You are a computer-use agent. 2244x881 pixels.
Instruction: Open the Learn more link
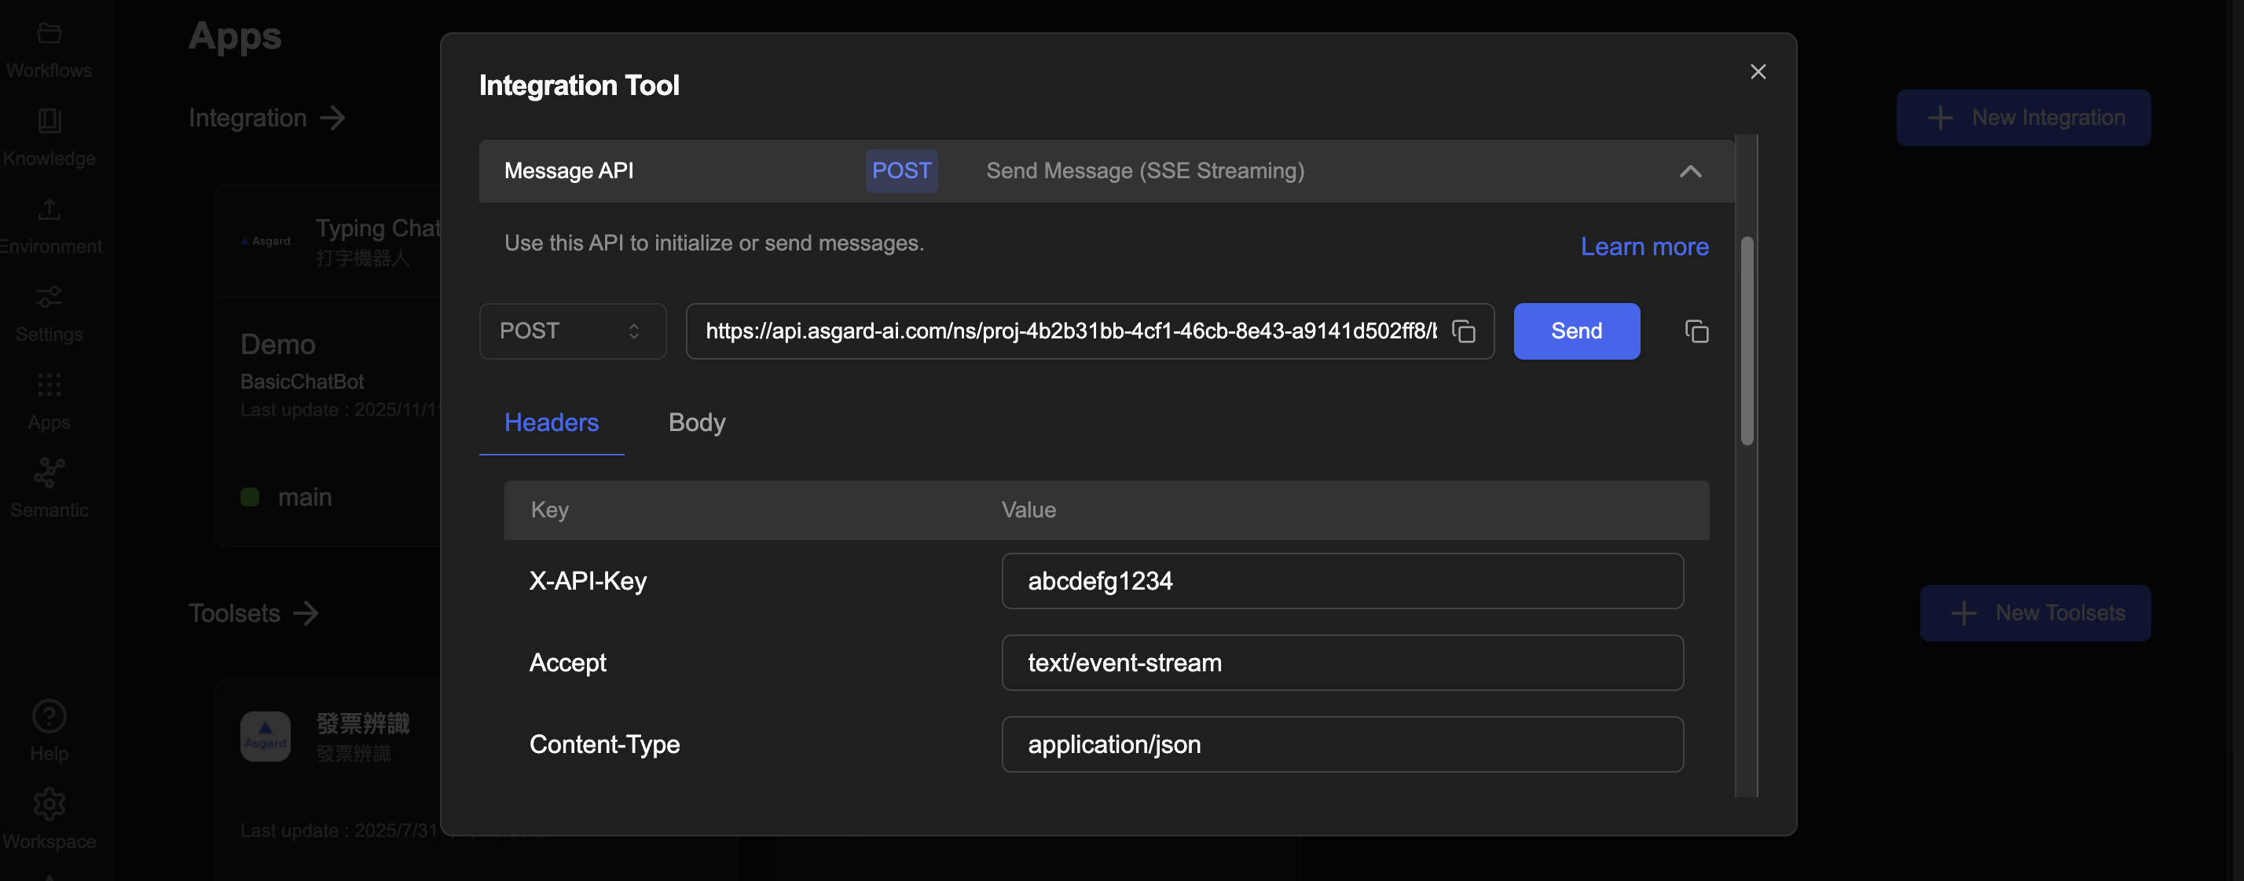pyautogui.click(x=1644, y=247)
